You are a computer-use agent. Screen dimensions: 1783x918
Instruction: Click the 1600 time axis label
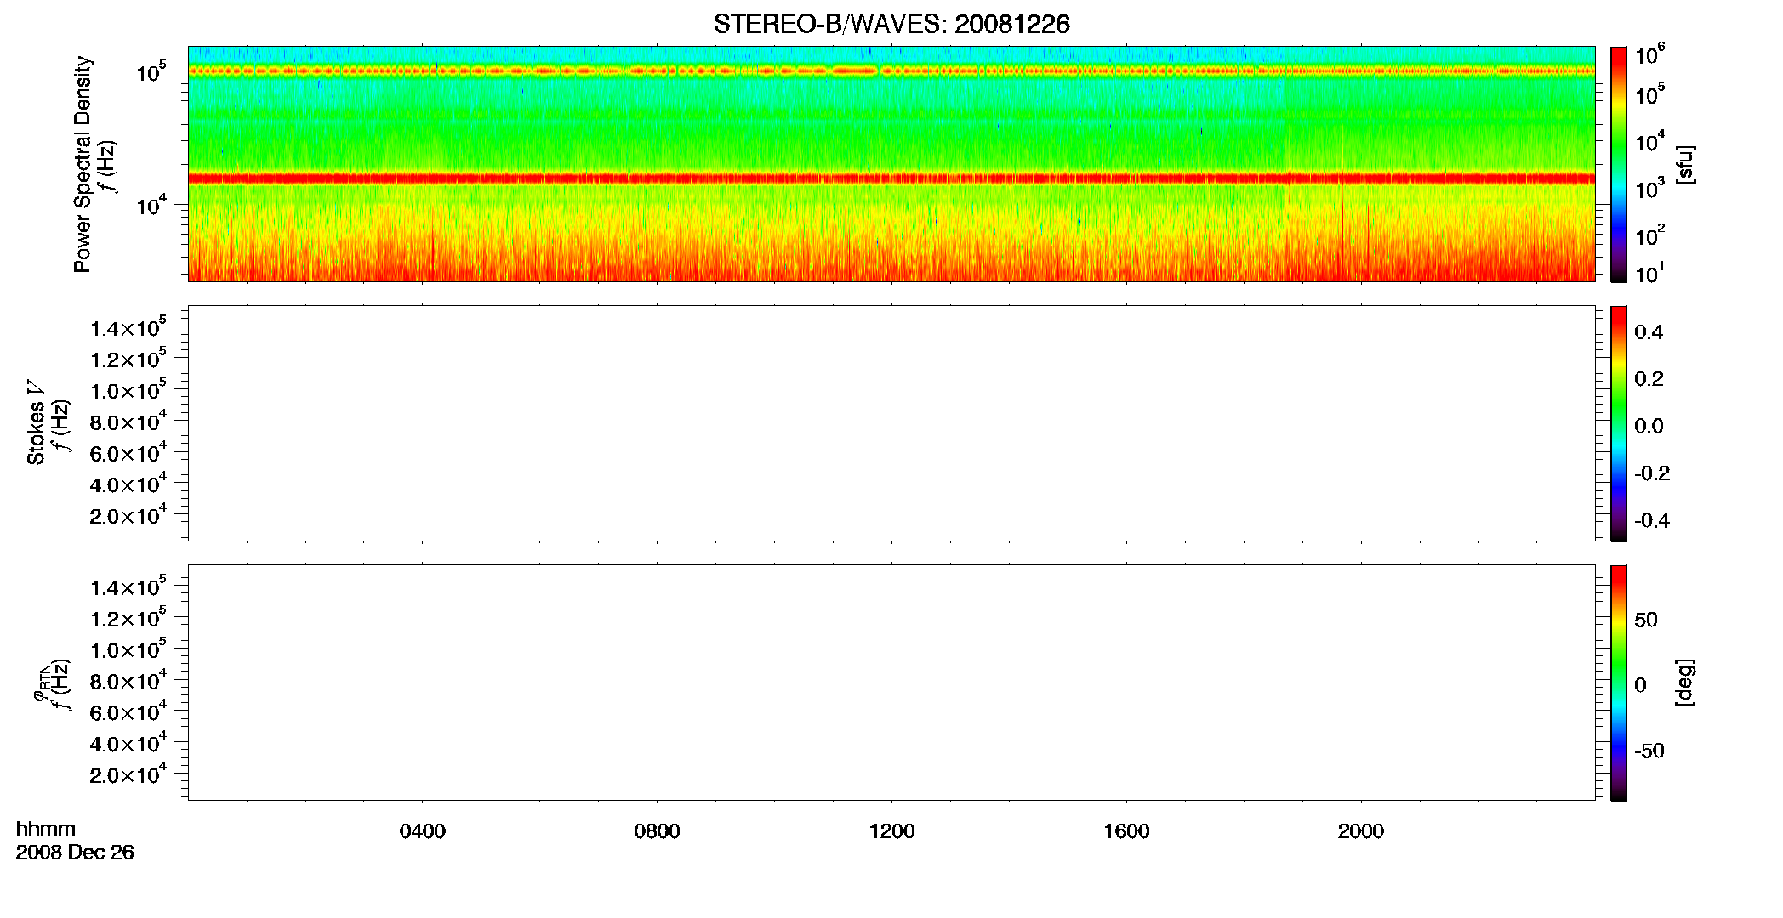(1126, 831)
